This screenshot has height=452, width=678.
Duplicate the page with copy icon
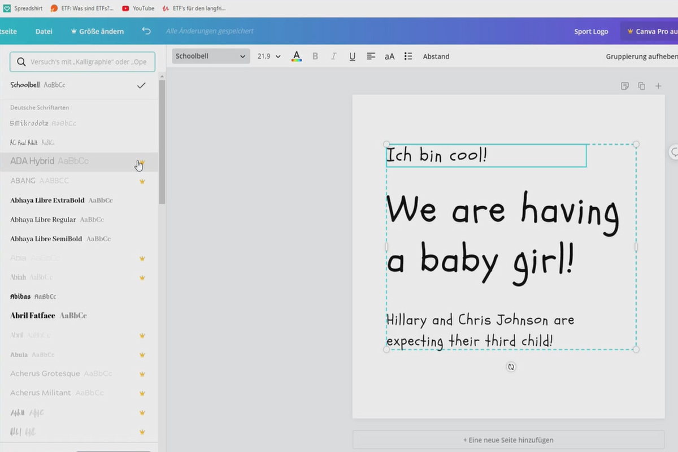pos(642,86)
